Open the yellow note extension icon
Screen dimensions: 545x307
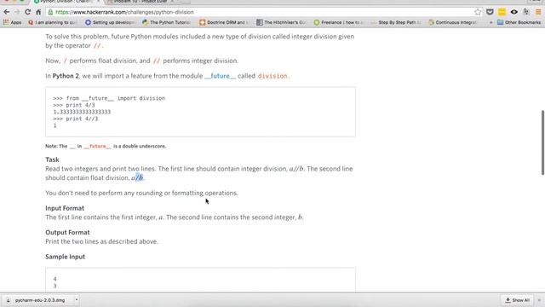coord(502,12)
